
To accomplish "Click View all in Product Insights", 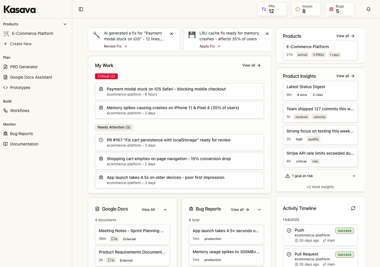I will [x=345, y=76].
